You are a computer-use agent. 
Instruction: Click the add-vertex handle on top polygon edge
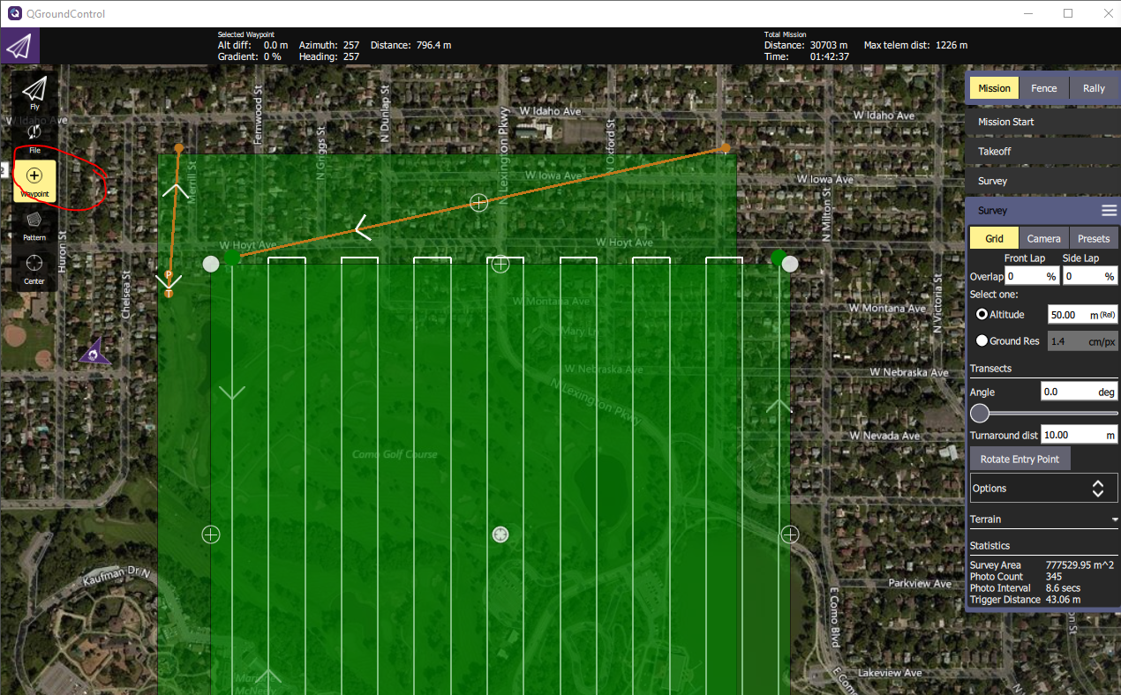500,264
